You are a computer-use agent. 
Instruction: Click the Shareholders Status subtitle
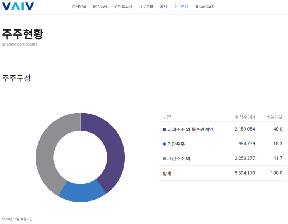click(x=19, y=44)
